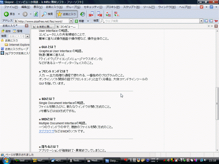Open the ウィンドウ(W) menu

(x=167, y=7)
